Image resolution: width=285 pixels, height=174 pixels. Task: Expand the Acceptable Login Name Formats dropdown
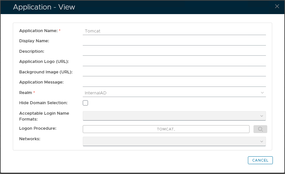click(174, 116)
